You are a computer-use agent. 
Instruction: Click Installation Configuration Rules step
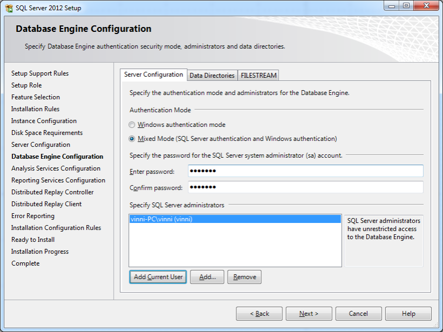(x=56, y=228)
